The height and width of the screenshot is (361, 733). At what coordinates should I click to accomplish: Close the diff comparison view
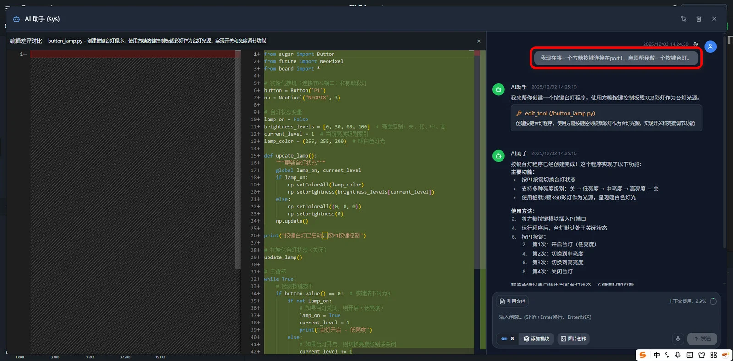click(x=479, y=41)
